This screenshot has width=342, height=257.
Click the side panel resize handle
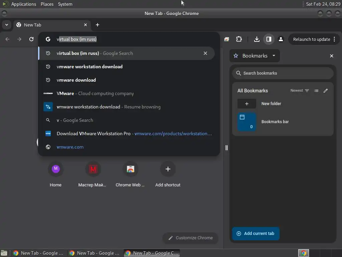pos(226,148)
